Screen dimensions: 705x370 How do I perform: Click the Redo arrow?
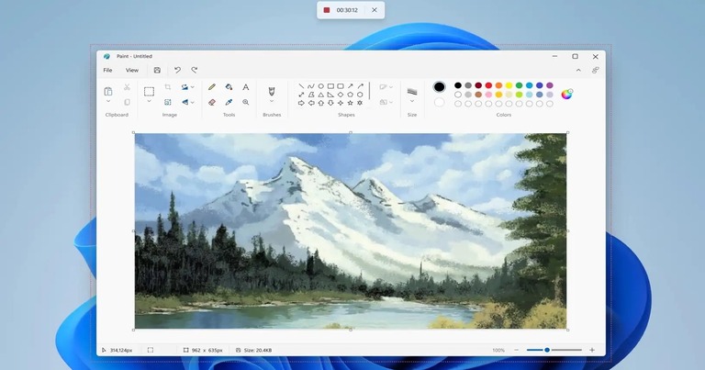[195, 70]
